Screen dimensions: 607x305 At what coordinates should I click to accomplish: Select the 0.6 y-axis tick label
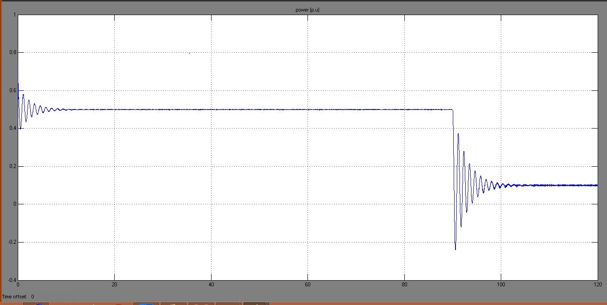(12, 91)
